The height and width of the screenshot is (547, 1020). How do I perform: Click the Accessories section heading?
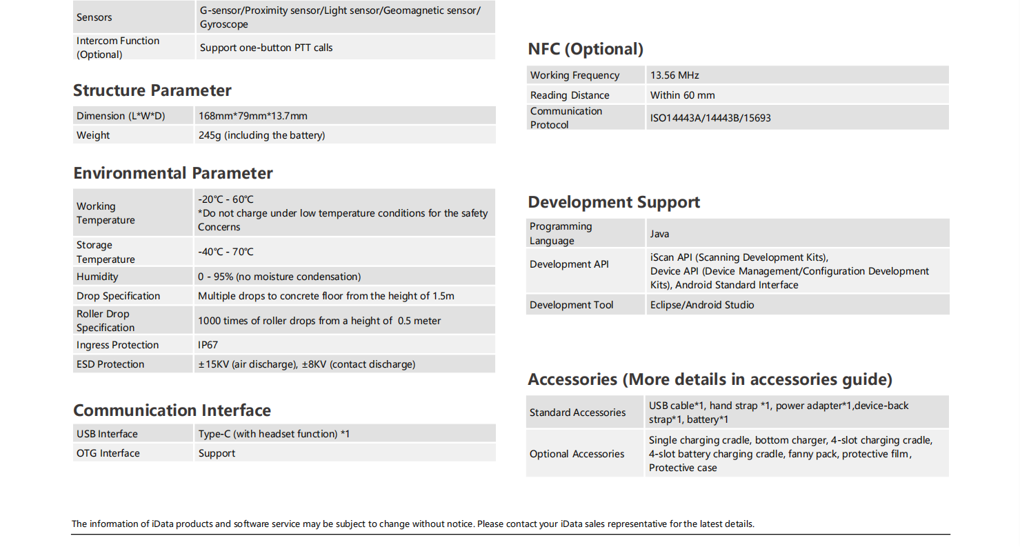(710, 379)
